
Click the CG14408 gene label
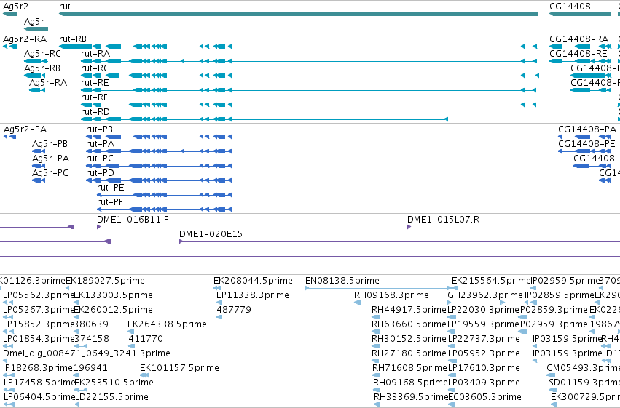(x=570, y=7)
